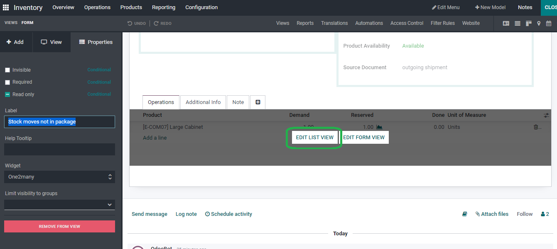
Task: Click the Close button
Action: 549,7
